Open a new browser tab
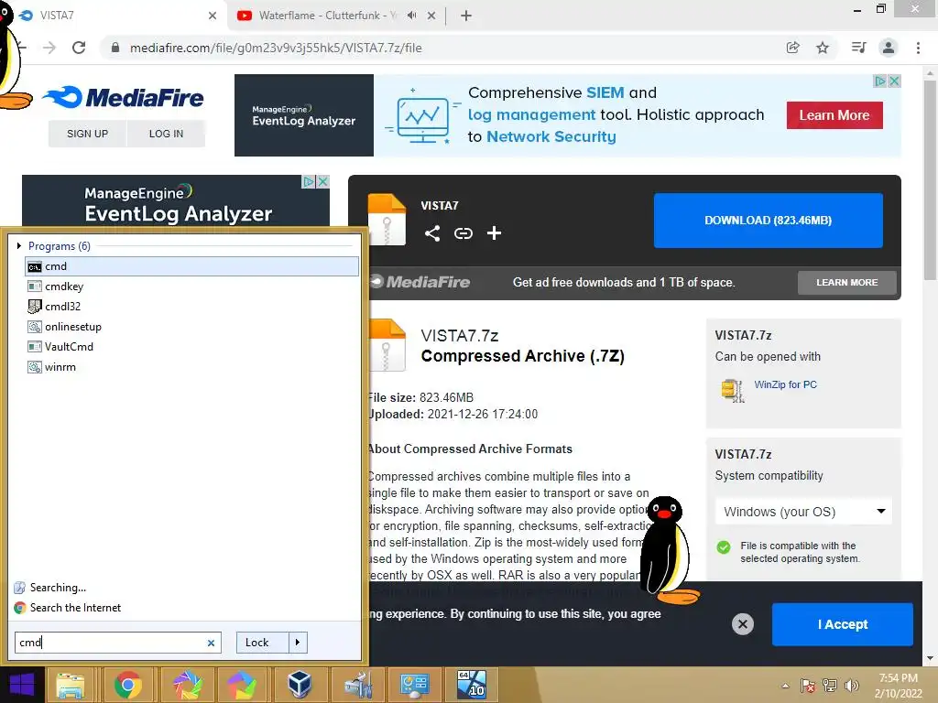Viewport: 938px width, 703px height. click(466, 16)
